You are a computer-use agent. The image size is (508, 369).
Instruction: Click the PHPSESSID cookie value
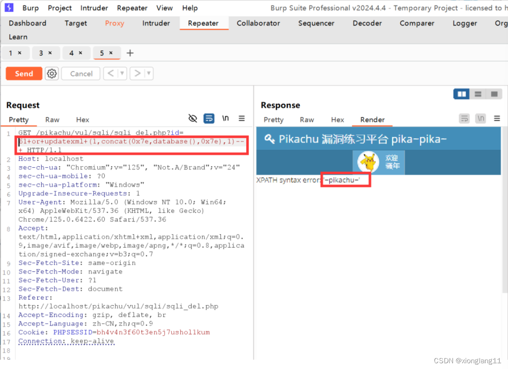[153, 332]
